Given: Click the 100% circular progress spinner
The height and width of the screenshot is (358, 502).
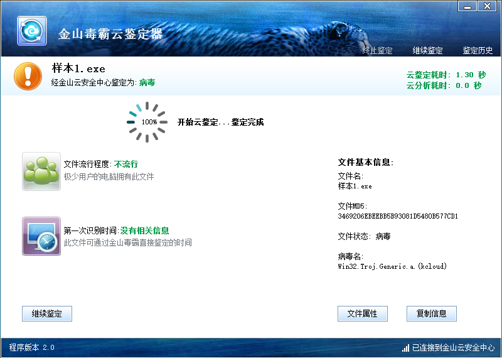Looking at the screenshot, I should [x=148, y=122].
